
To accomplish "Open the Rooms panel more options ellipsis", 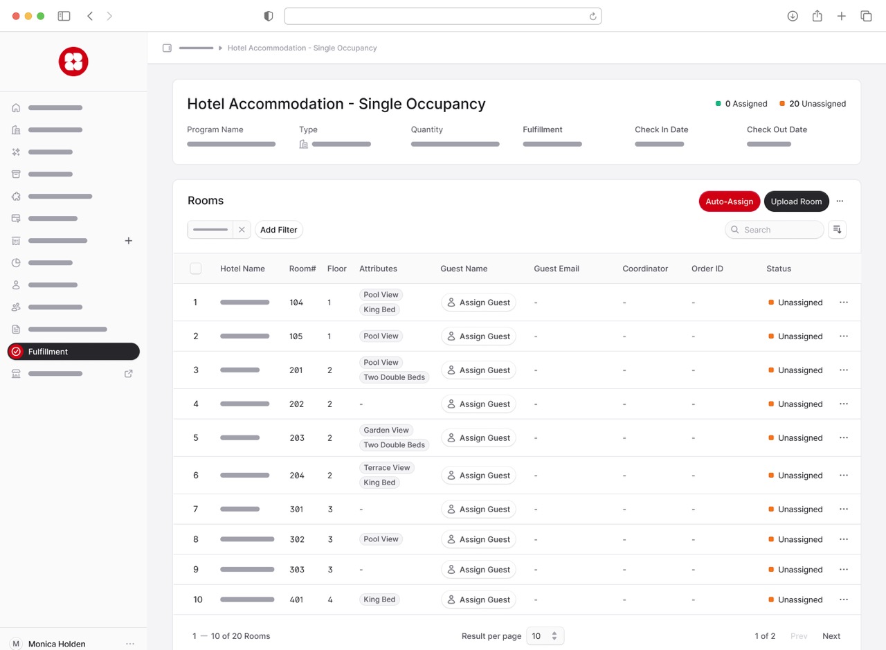I will [x=840, y=201].
